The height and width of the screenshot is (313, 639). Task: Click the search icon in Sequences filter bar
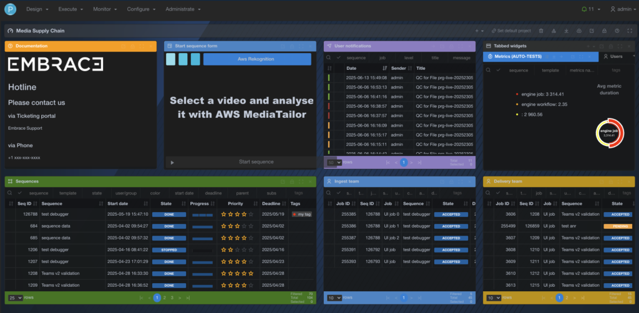click(x=10, y=193)
